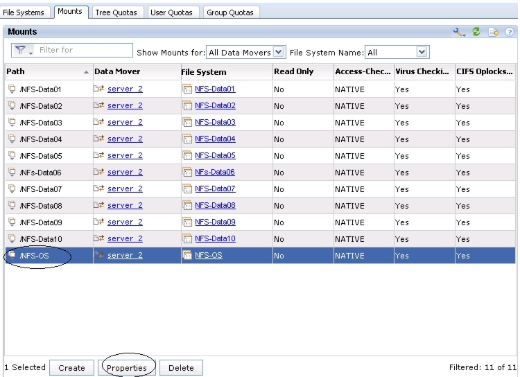
Task: Click the Properties button
Action: (127, 368)
